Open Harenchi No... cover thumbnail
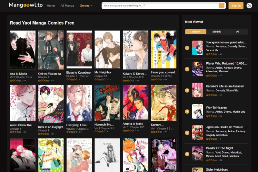The height and width of the screenshot is (172, 258). pyautogui.click(x=107, y=103)
